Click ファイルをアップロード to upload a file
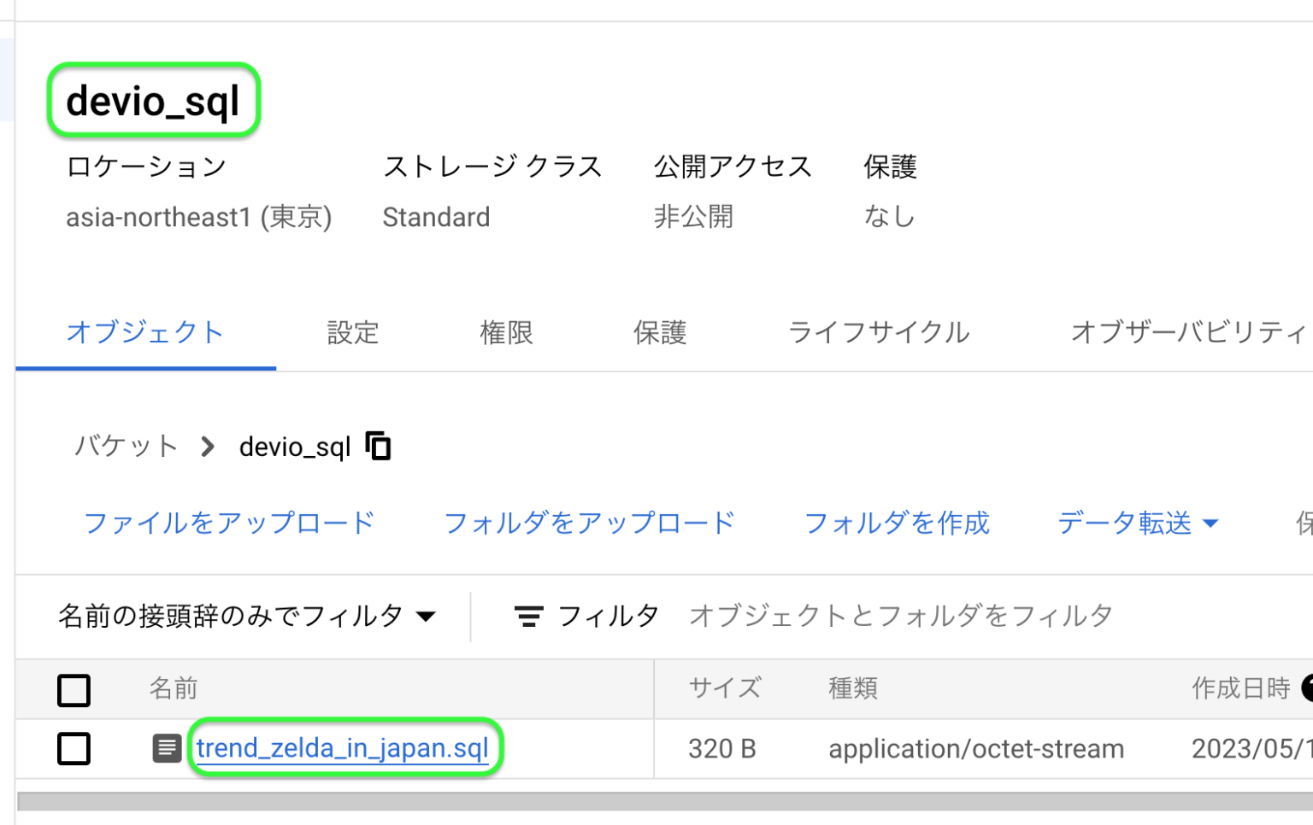The image size is (1313, 825). (228, 524)
